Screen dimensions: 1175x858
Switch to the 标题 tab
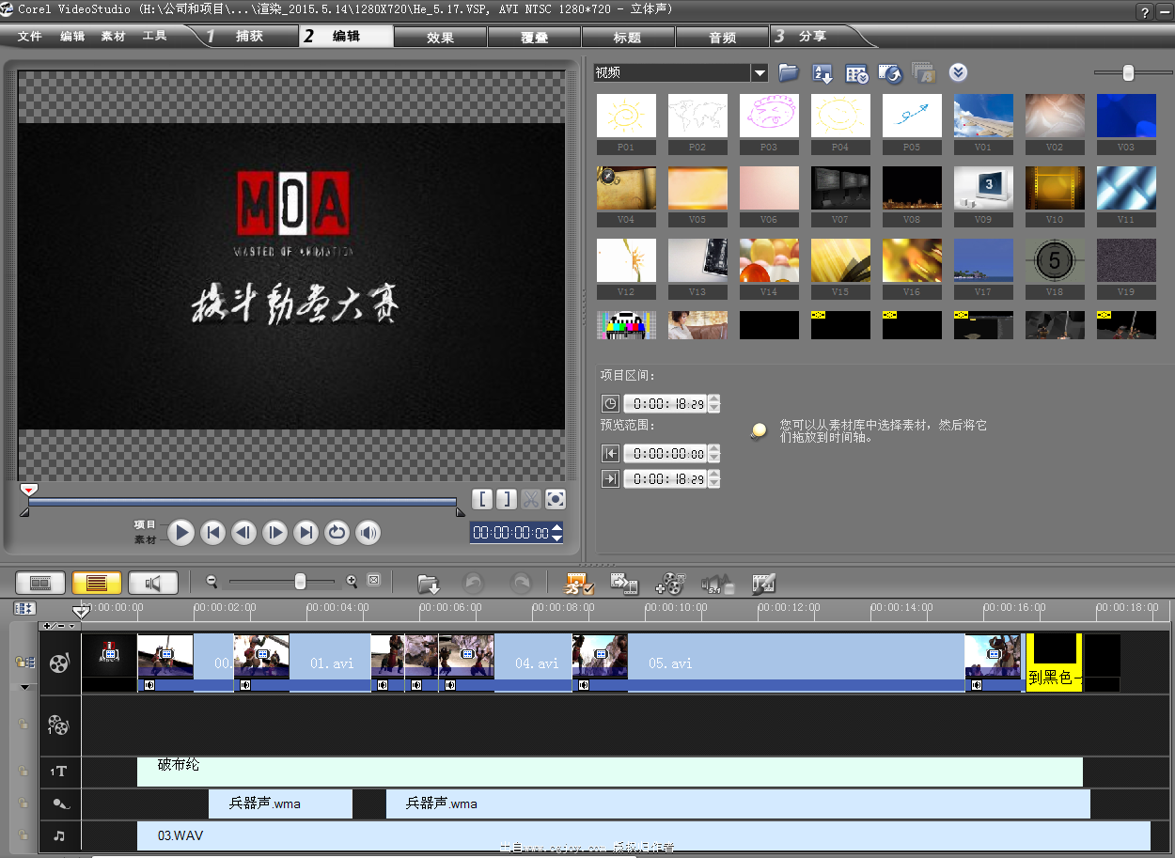pos(628,37)
